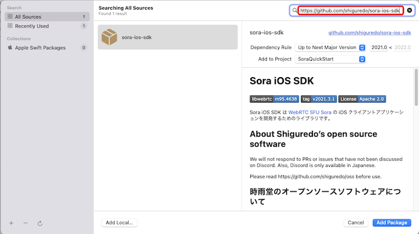Screen dimensions: 419x234
Task: Refresh the package collections
Action: (40, 223)
